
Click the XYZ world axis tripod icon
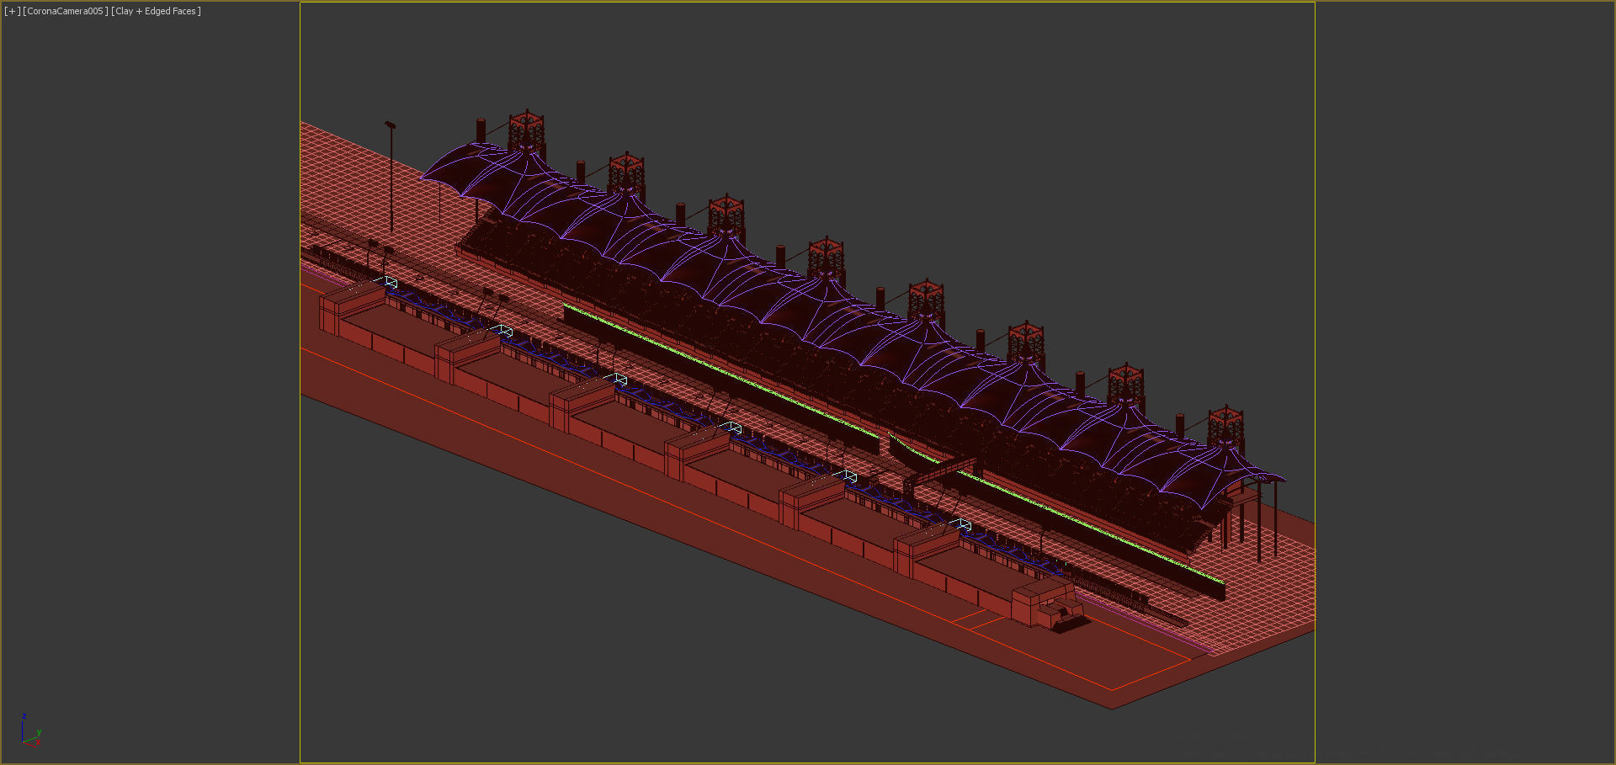(30, 731)
